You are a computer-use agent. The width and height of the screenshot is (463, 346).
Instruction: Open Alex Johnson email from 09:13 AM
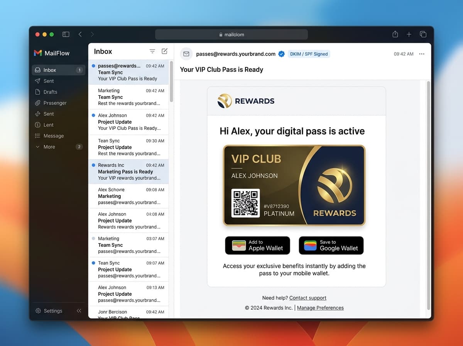(x=128, y=294)
